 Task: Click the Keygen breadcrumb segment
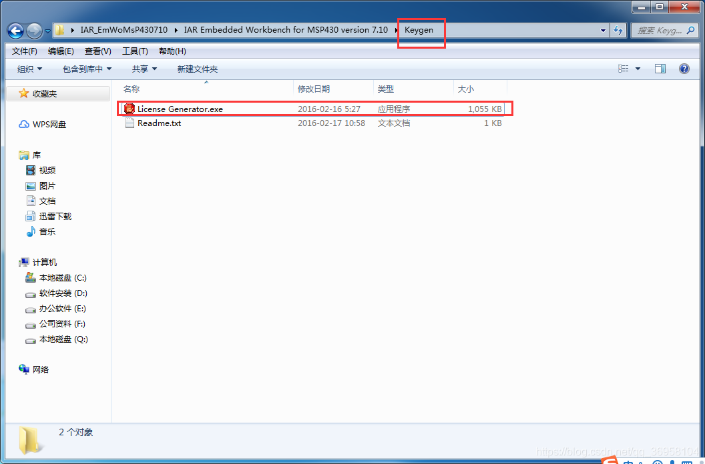[x=419, y=30]
